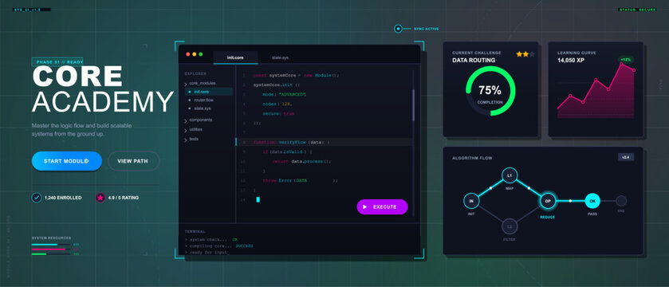Viewport: 669px width, 287px height.
Task: Click the enrolled checkmark icon
Action: [36, 198]
